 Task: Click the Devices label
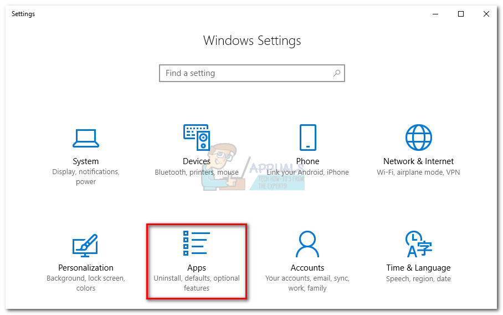coord(197,161)
